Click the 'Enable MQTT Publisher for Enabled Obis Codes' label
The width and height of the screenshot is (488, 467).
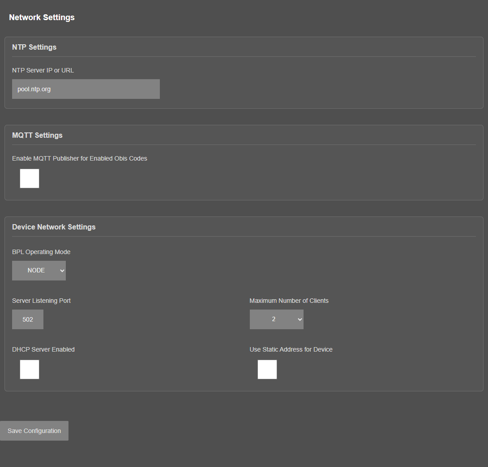coord(80,158)
